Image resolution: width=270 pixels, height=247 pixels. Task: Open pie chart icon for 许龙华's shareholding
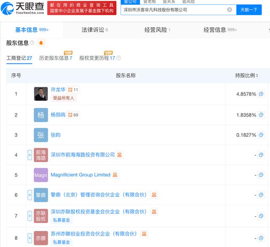click(261, 94)
